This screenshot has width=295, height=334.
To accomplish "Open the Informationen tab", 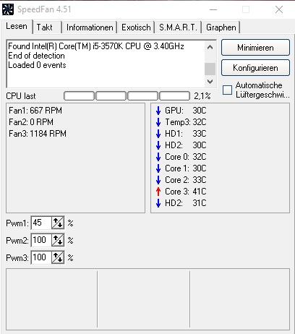I will click(90, 27).
